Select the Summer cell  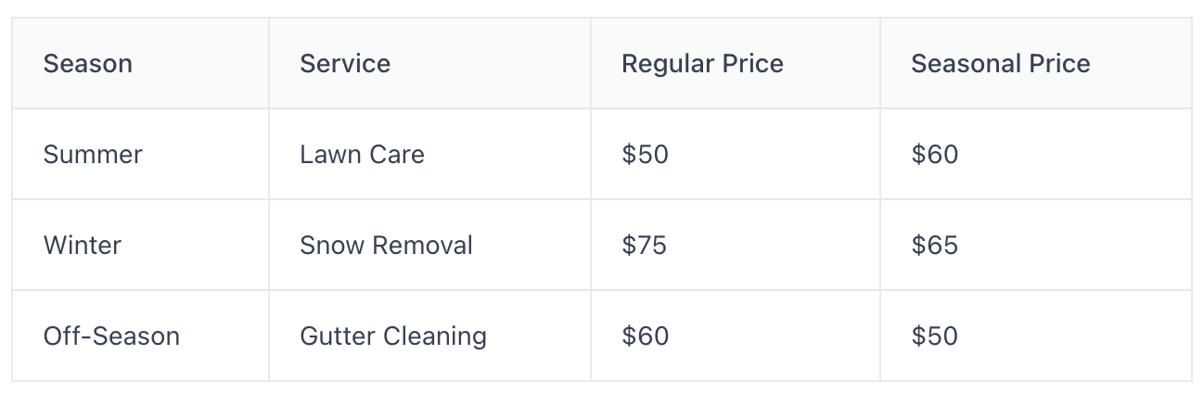[140, 154]
